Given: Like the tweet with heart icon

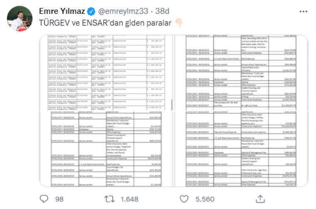Looking at the screenshot, I should [184, 199].
